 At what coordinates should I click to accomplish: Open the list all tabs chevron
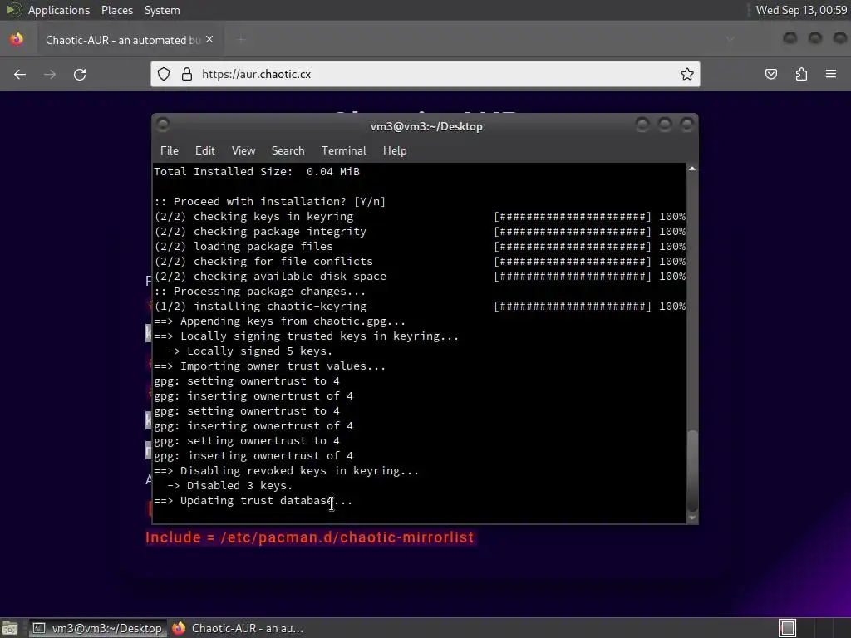(730, 39)
